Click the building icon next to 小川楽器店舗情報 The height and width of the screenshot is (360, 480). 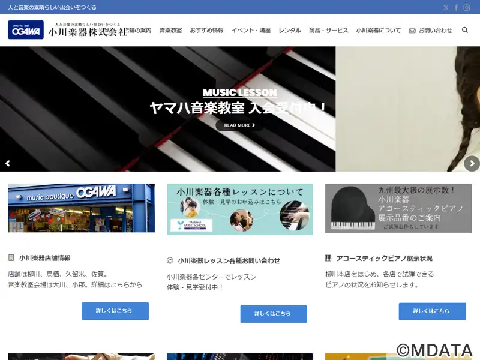click(x=11, y=258)
